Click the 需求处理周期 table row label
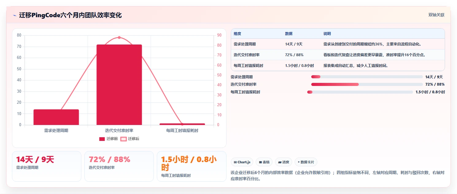Image resolution: width=457 pixels, height=194 pixels. click(245, 44)
